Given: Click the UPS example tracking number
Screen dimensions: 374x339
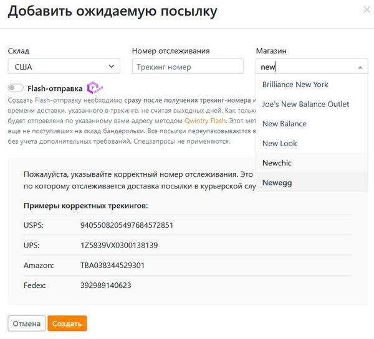Looking at the screenshot, I should pos(118,245).
